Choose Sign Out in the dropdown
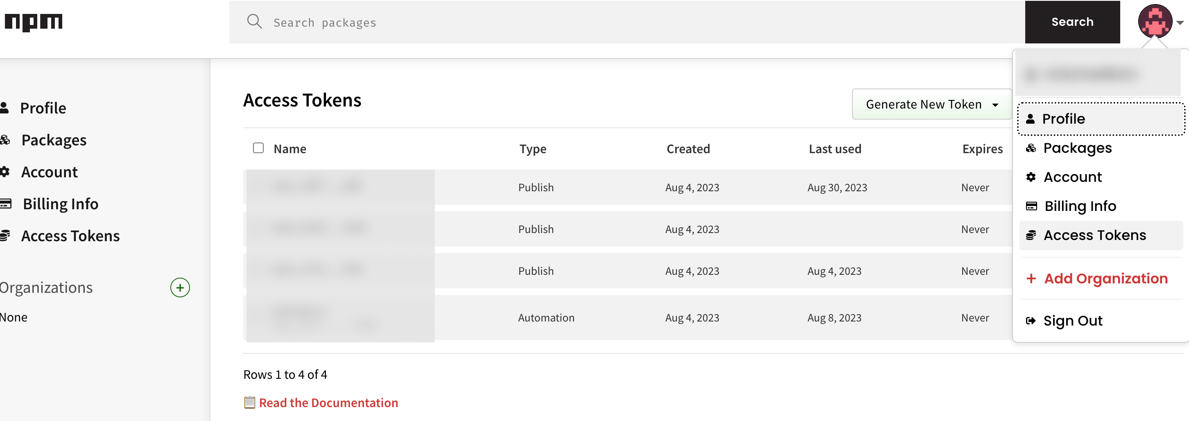Screen dimensions: 1189x421 (1101, 320)
